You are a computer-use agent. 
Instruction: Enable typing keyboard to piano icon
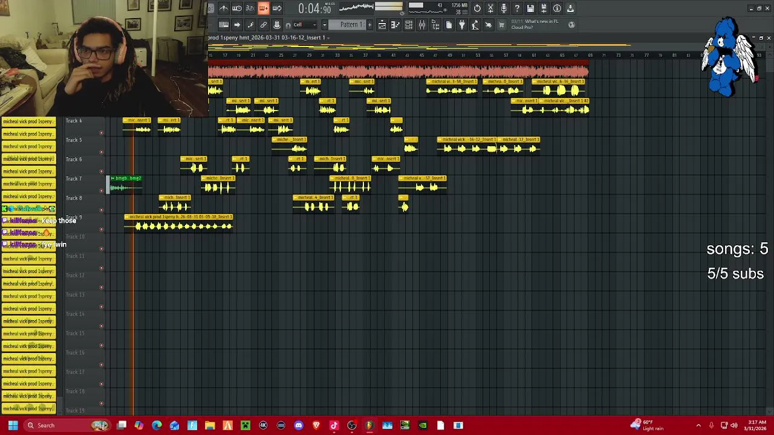tap(224, 25)
